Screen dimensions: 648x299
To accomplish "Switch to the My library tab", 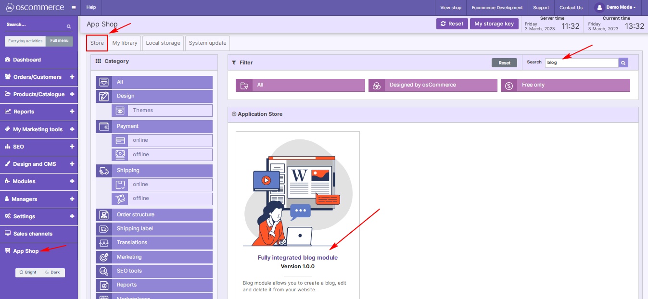I will pyautogui.click(x=125, y=43).
